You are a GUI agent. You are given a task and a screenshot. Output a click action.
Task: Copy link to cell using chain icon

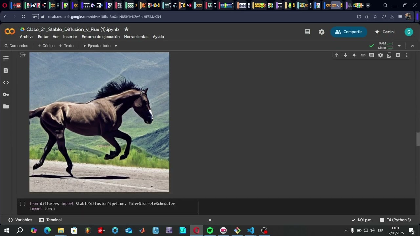pos(363,55)
